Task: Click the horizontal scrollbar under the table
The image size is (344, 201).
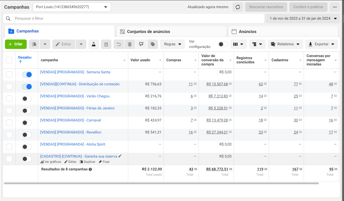Action: (161, 183)
